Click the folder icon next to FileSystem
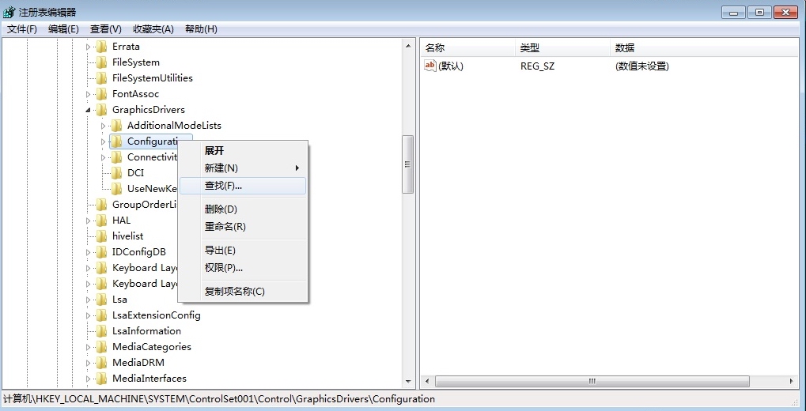The height and width of the screenshot is (411, 806). point(101,62)
